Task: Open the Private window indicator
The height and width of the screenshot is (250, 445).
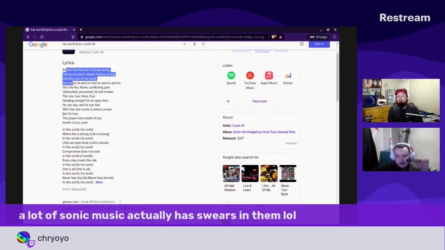Action: click(x=318, y=37)
